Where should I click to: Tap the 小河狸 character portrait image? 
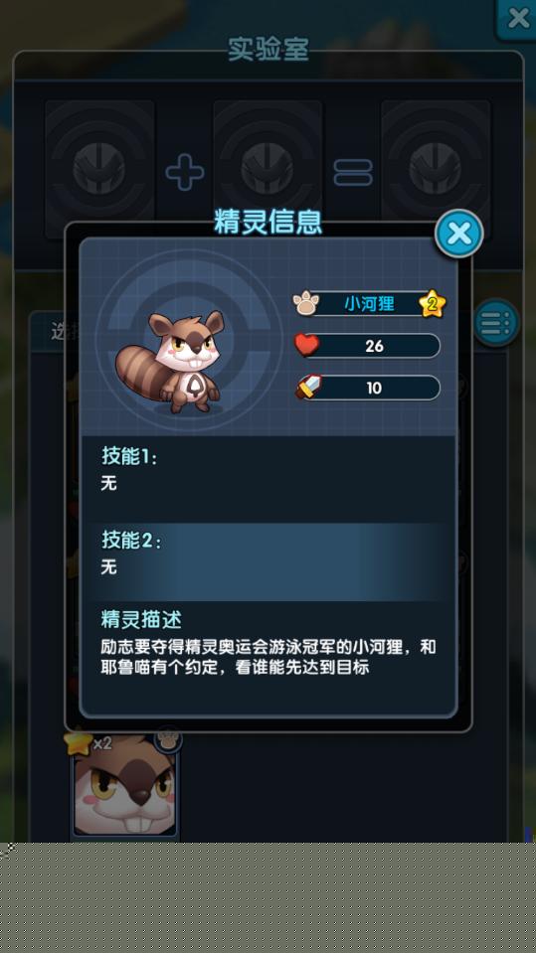point(170,362)
